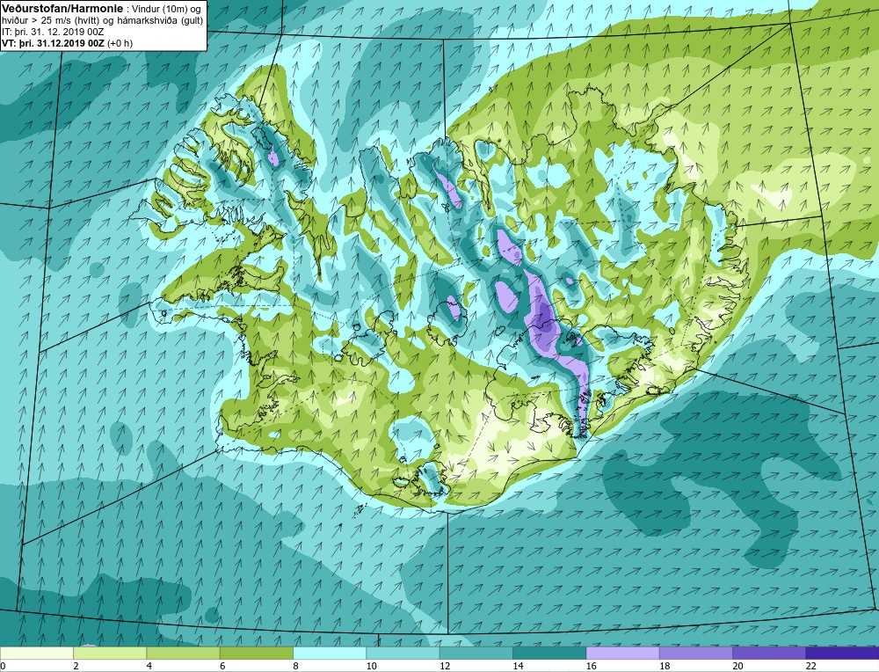This screenshot has width=879, height=672.
Task: Click the olive green 6–8 m/s legend swatch
Action: click(257, 653)
